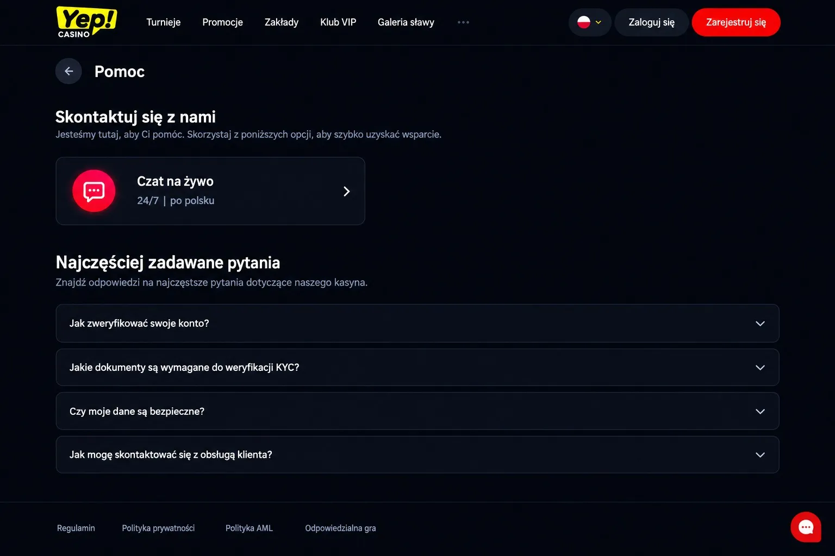Open the Promocje menu item

pos(223,22)
